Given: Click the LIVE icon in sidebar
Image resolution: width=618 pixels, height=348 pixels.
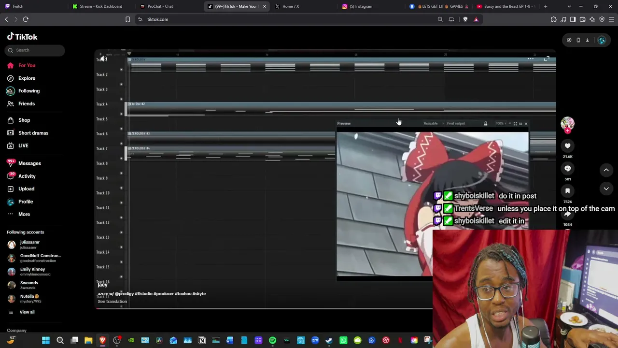Looking at the screenshot, I should [x=11, y=145].
